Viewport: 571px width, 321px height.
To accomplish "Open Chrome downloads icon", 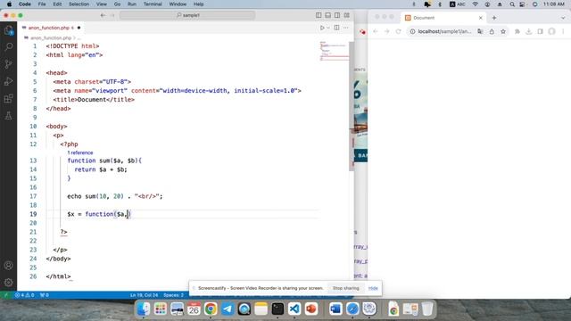I will (x=529, y=32).
